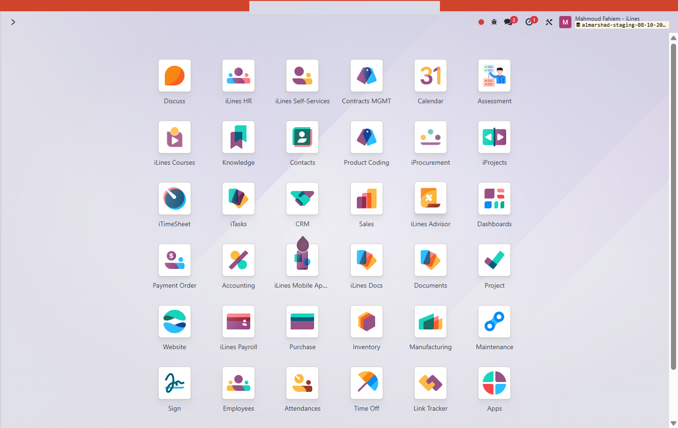Open iLines Courses app

175,137
